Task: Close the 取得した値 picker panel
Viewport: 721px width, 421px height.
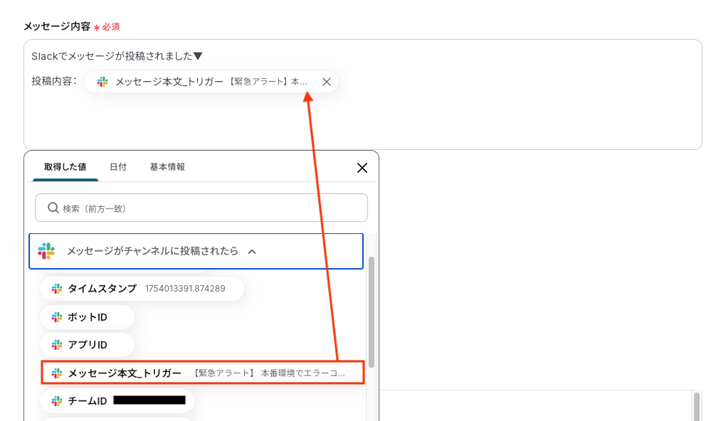Action: (x=362, y=168)
